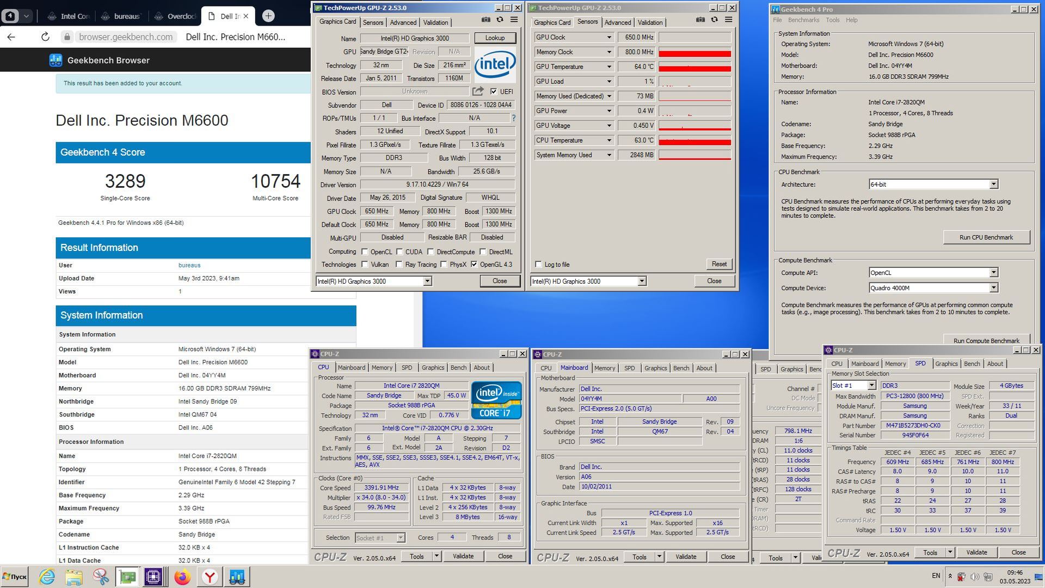Open Yandex Browser from the taskbar
The height and width of the screenshot is (588, 1045).
(210, 577)
